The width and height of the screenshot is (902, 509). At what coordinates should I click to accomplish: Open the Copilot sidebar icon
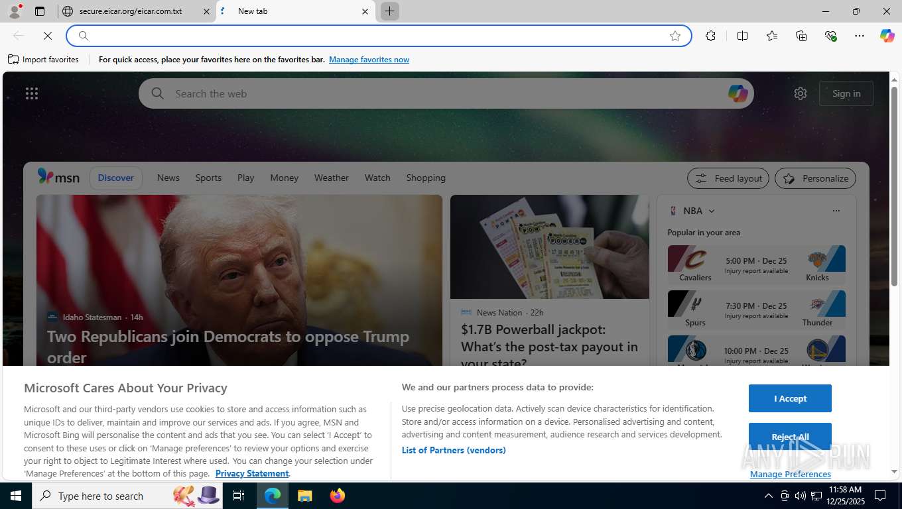tap(887, 36)
